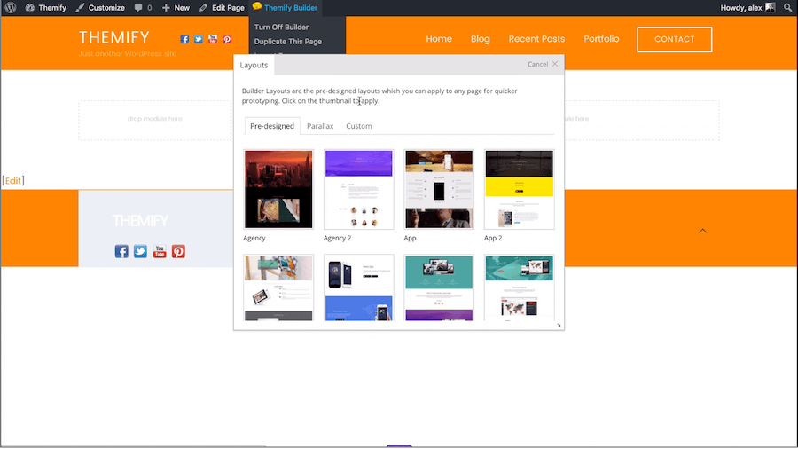The height and width of the screenshot is (449, 798).
Task: Apply the App layout thumbnail
Action: click(439, 189)
